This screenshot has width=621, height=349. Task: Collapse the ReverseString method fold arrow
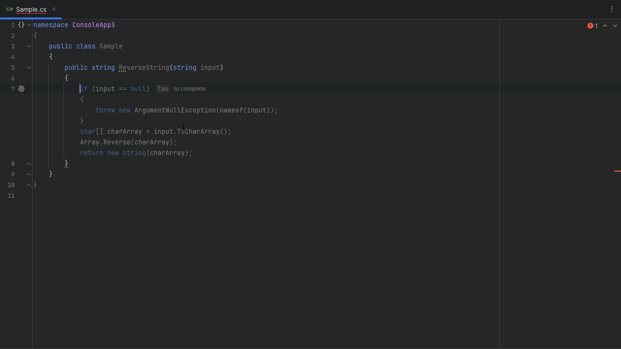(29, 67)
